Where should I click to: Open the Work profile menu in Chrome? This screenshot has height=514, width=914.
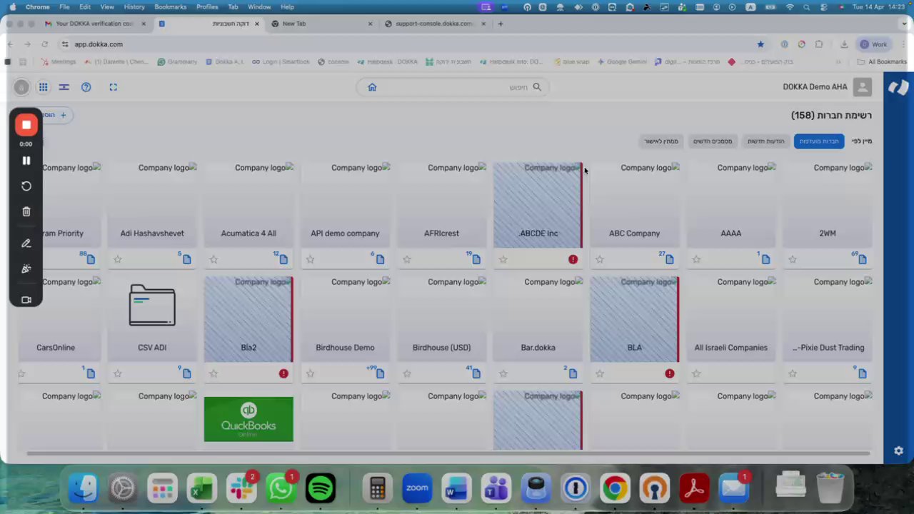coord(874,44)
